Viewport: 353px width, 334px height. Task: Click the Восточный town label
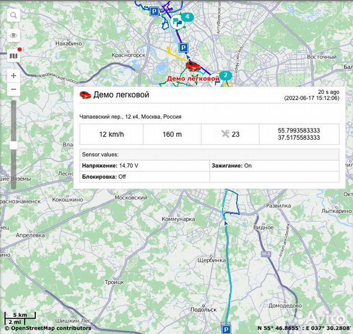(x=321, y=57)
